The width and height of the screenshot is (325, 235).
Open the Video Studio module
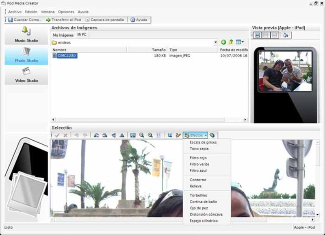coord(26,75)
